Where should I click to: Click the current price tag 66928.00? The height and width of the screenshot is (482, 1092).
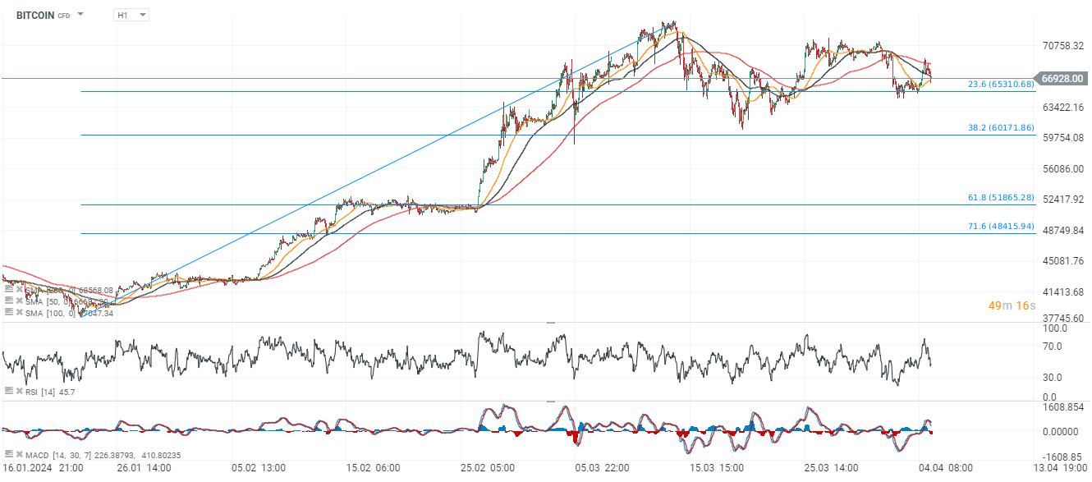[1063, 79]
